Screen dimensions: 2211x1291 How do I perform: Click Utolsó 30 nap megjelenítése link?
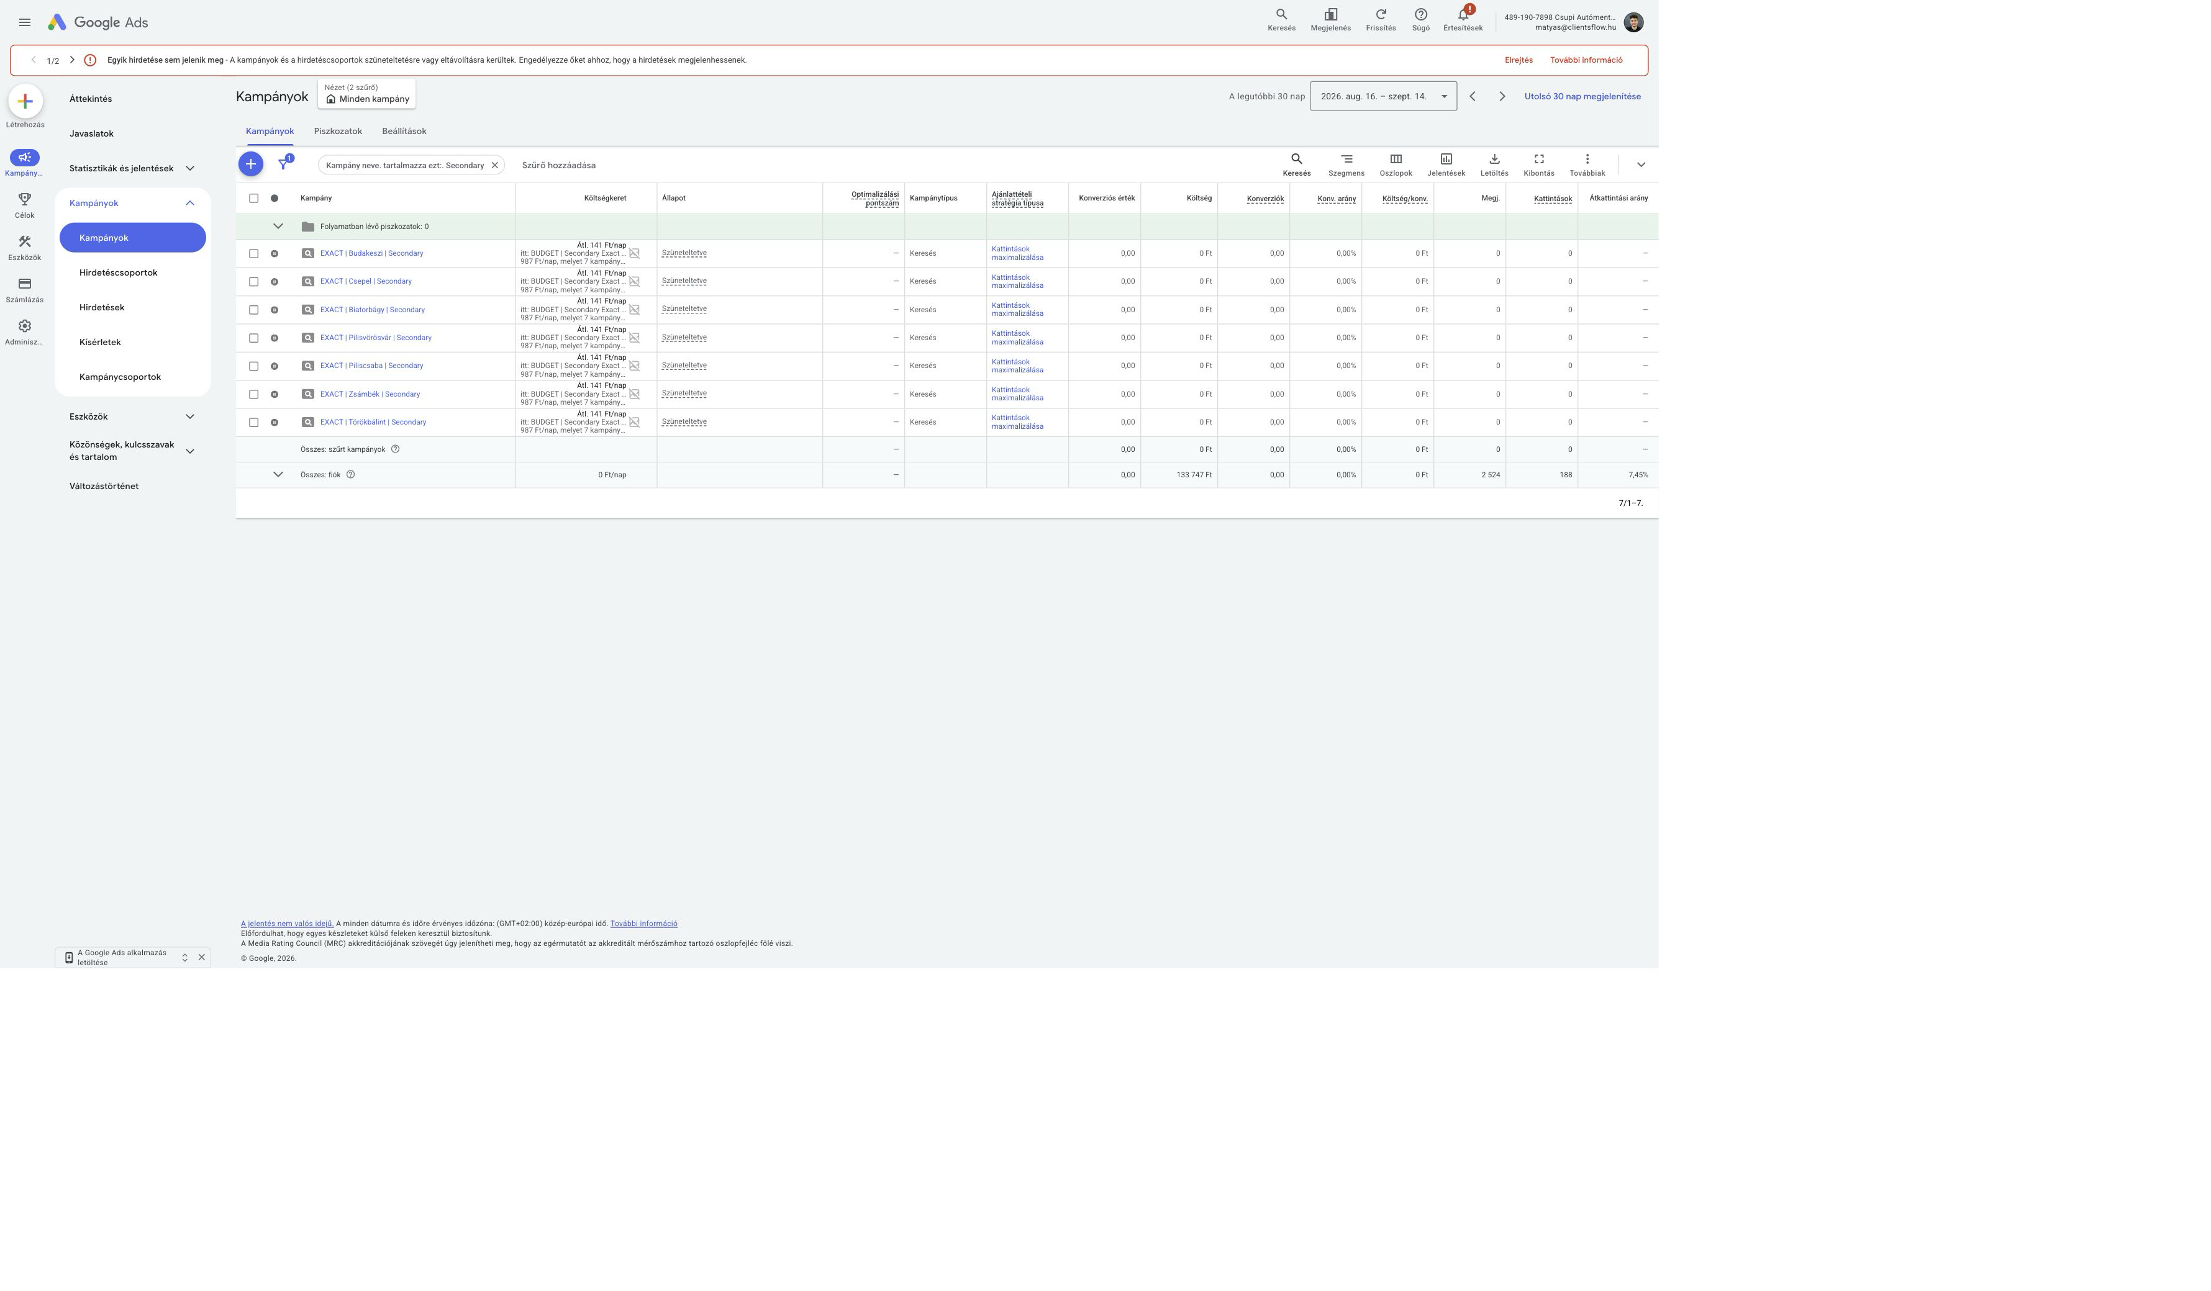(1582, 96)
